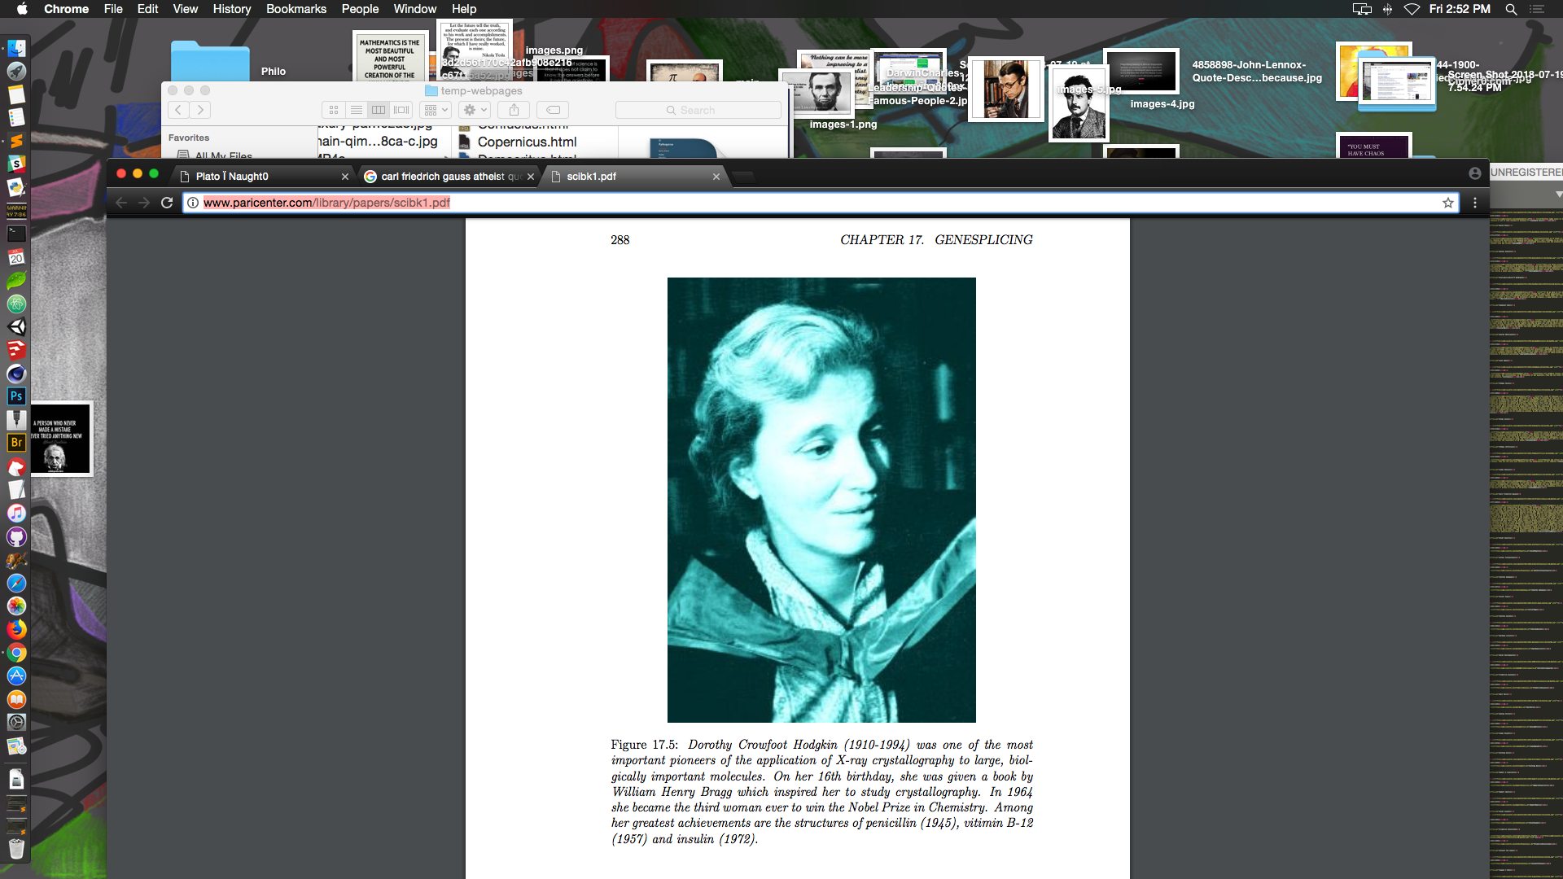Click the site information icon in address bar
This screenshot has height=879, width=1563.
[x=193, y=203]
